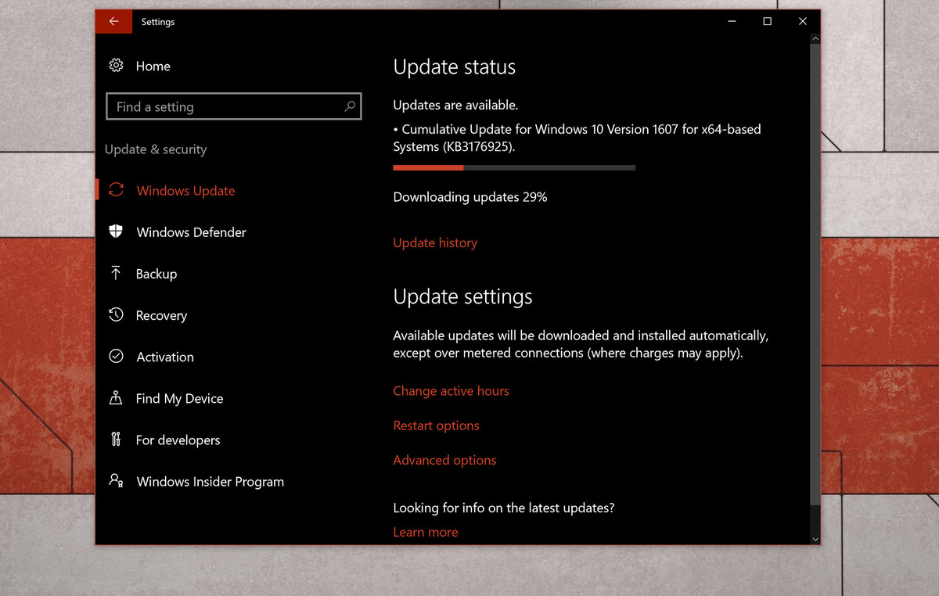
Task: Click the scrollbar down arrow
Action: pos(815,539)
